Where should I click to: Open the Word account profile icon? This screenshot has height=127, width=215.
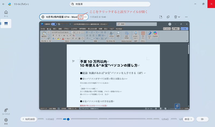pyautogui.click(x=170, y=24)
